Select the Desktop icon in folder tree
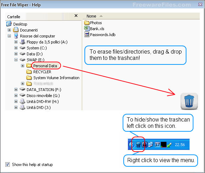The height and width of the screenshot is (173, 205). 9,24
